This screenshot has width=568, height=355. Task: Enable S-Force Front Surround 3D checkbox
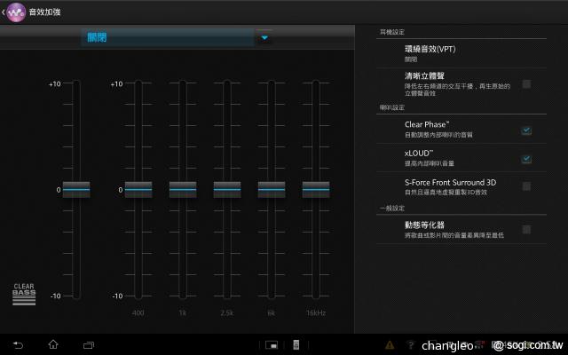click(x=526, y=186)
